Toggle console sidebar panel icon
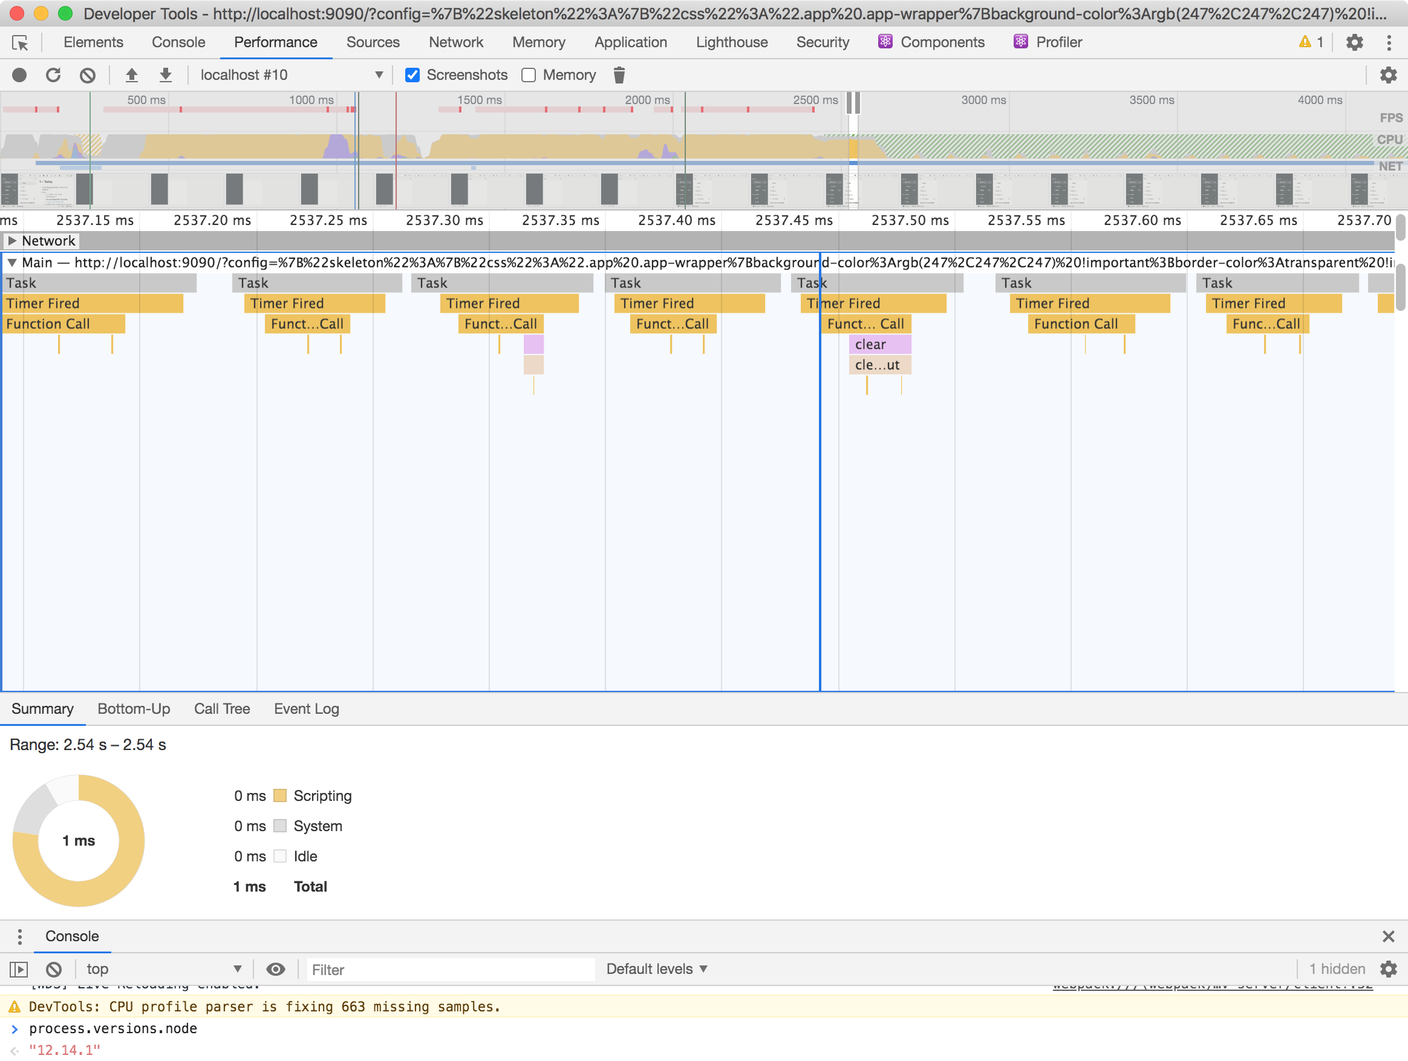Image resolution: width=1408 pixels, height=1061 pixels. tap(19, 969)
